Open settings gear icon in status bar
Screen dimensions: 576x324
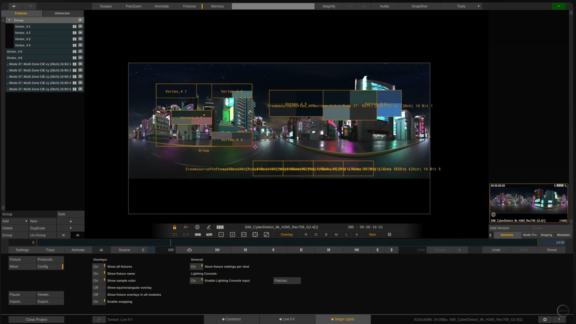point(545,319)
